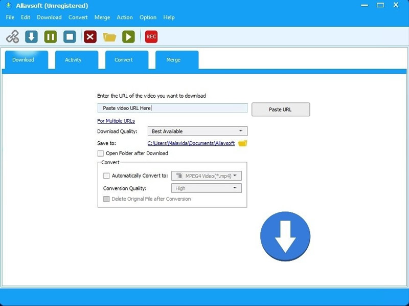Open the Option menu
This screenshot has height=306, width=409.
point(148,17)
